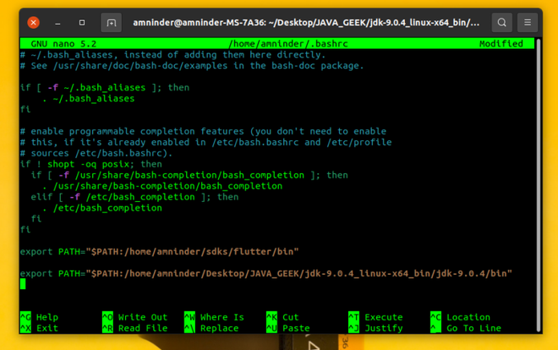Click the Go To Line shortcut
558x350 pixels.
[466, 328]
